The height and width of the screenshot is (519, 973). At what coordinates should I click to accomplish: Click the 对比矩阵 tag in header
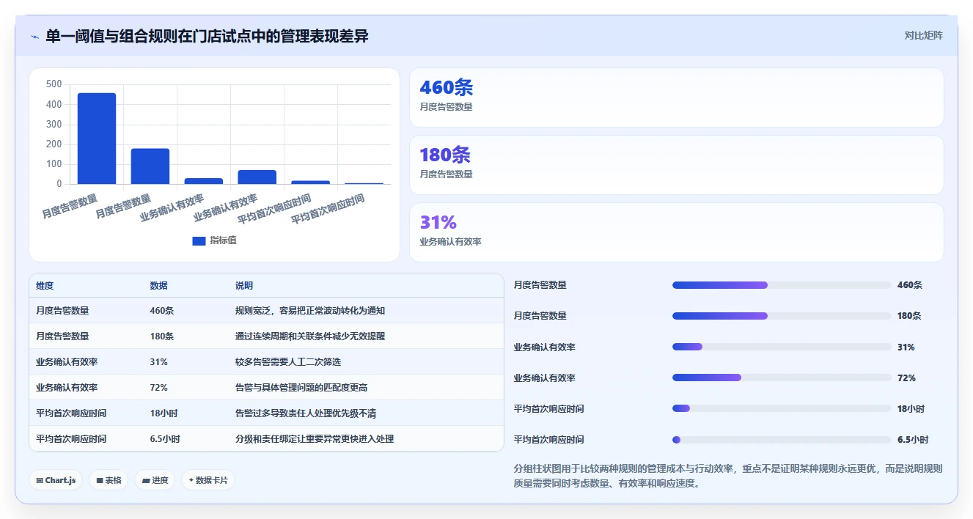click(x=924, y=35)
